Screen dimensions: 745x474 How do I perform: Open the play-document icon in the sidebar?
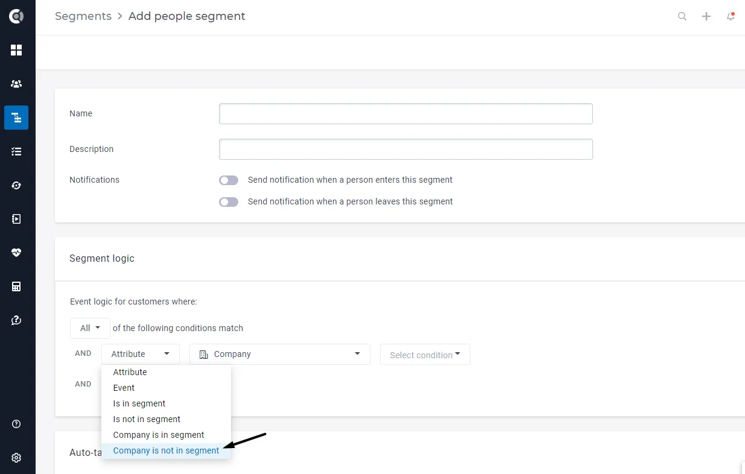point(16,219)
